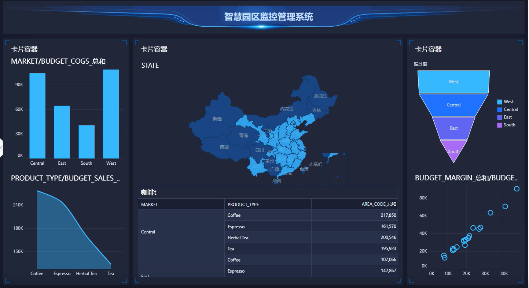Expand the left edge sidebar handle
This screenshot has height=288, width=529.
pyautogui.click(x=1, y=147)
